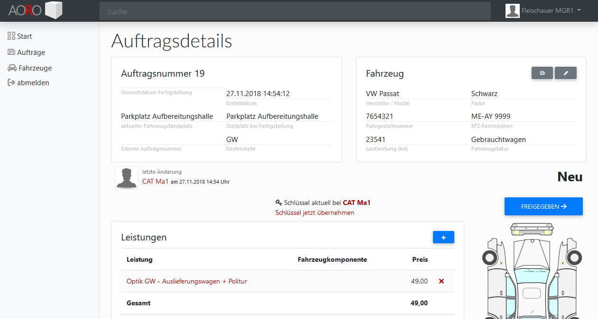This screenshot has height=319, width=598.
Task: Click the key icon beside Schlüssel aktuell
Action: [x=279, y=202]
